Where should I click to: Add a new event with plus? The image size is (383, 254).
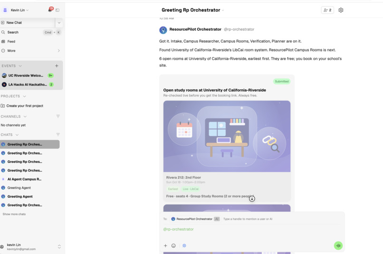coord(57,66)
